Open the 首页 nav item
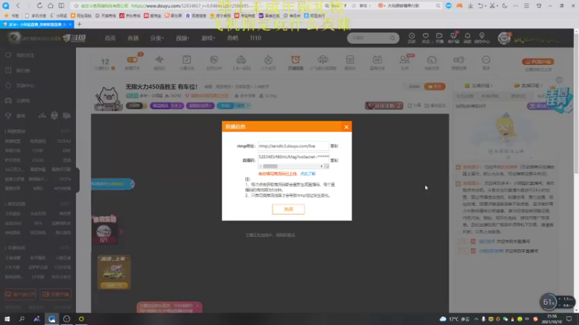Screen dimensions: 579x325 coord(110,38)
